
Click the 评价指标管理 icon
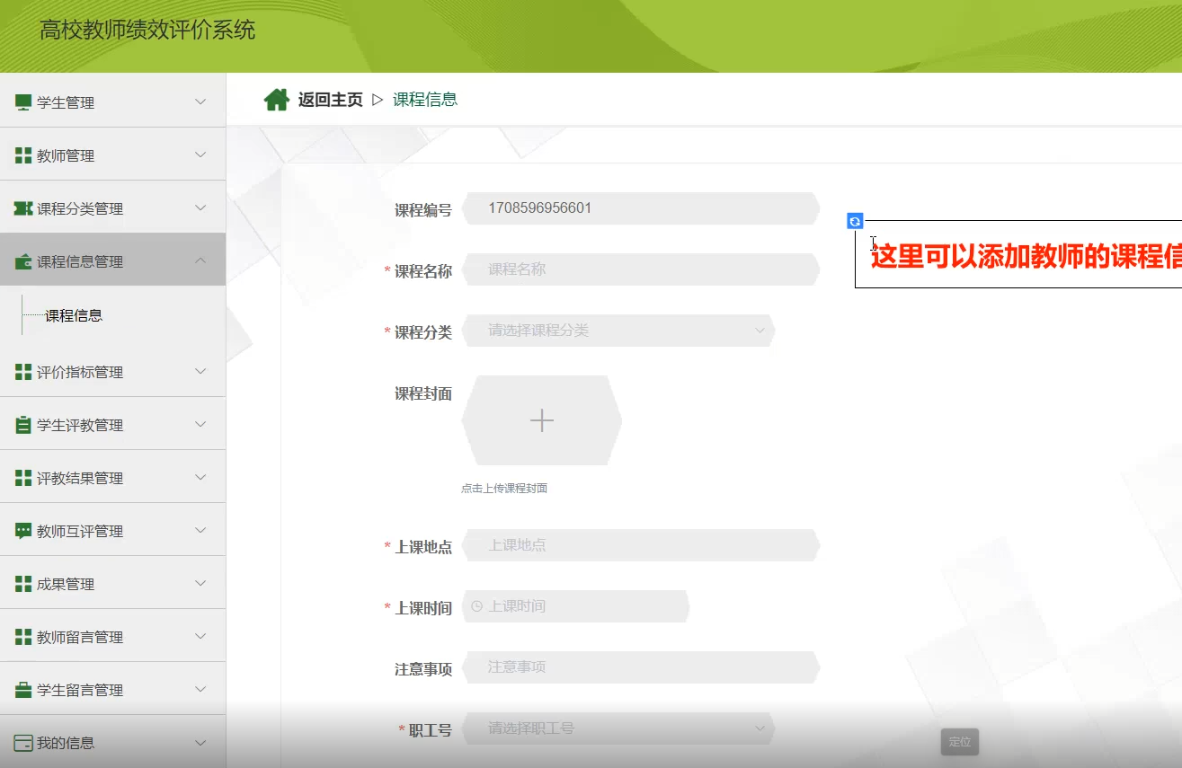(x=22, y=372)
